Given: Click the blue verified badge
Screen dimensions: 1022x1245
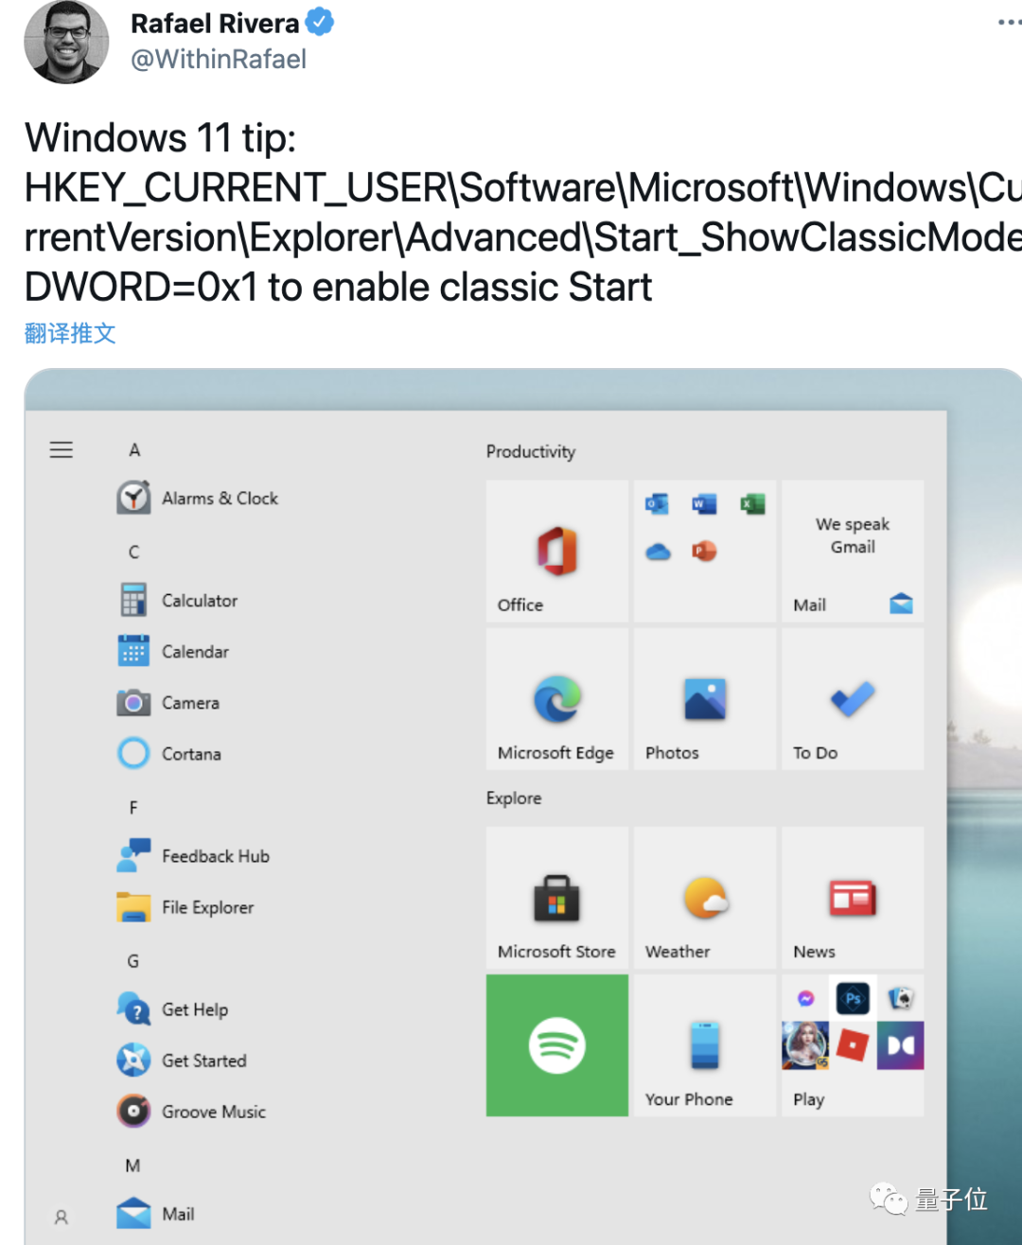Looking at the screenshot, I should 320,22.
